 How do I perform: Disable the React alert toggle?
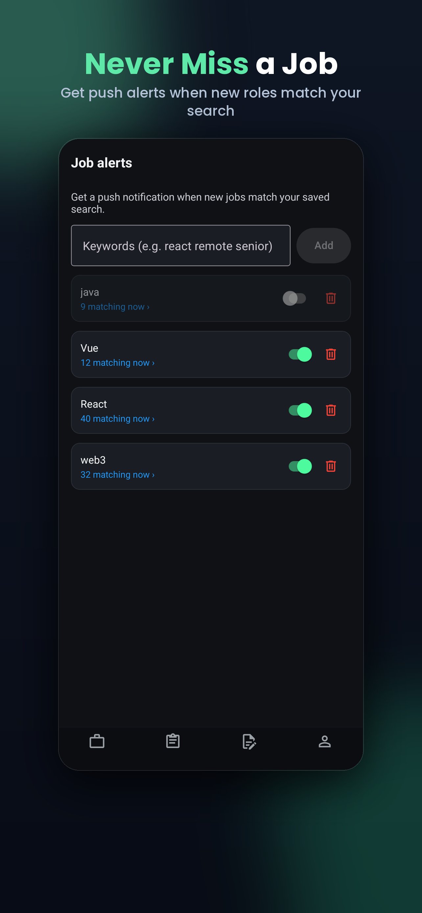pyautogui.click(x=300, y=410)
